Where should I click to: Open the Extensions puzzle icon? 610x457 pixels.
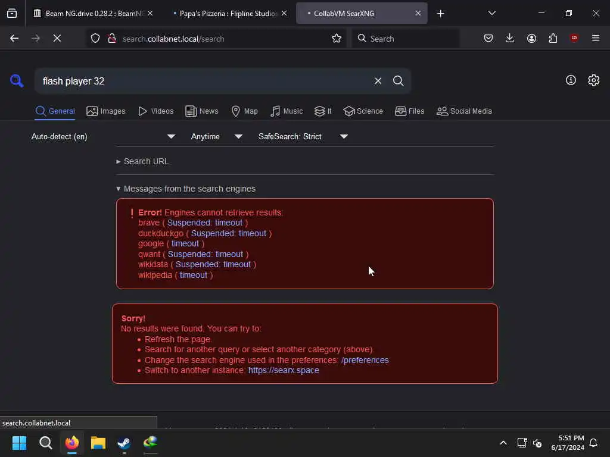pyautogui.click(x=553, y=38)
